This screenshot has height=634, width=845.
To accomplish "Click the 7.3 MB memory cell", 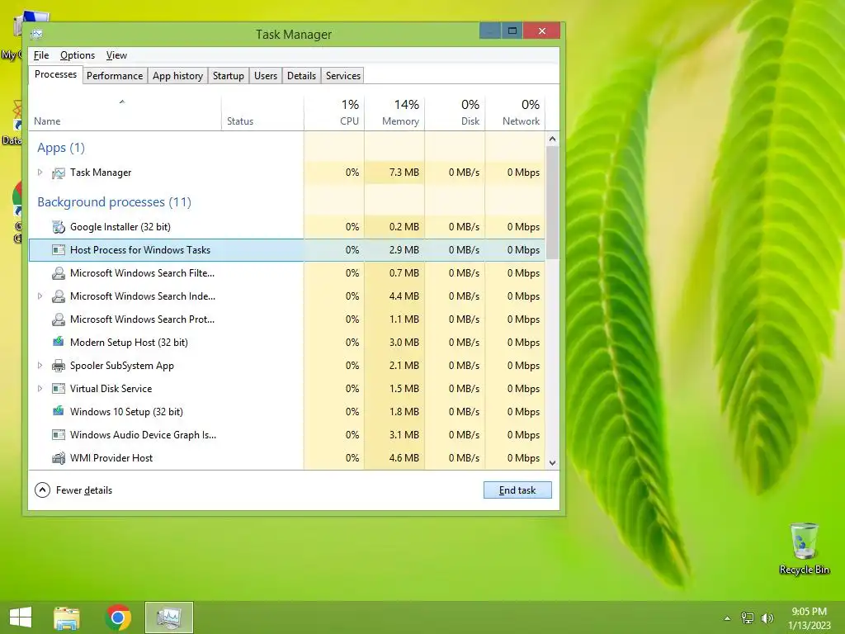I will pyautogui.click(x=394, y=173).
